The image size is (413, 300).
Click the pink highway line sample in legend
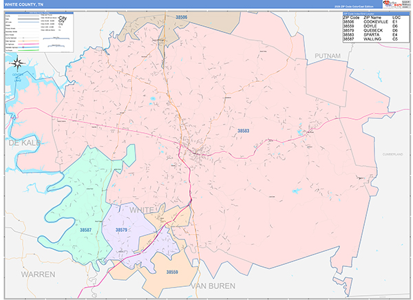pos(28,44)
